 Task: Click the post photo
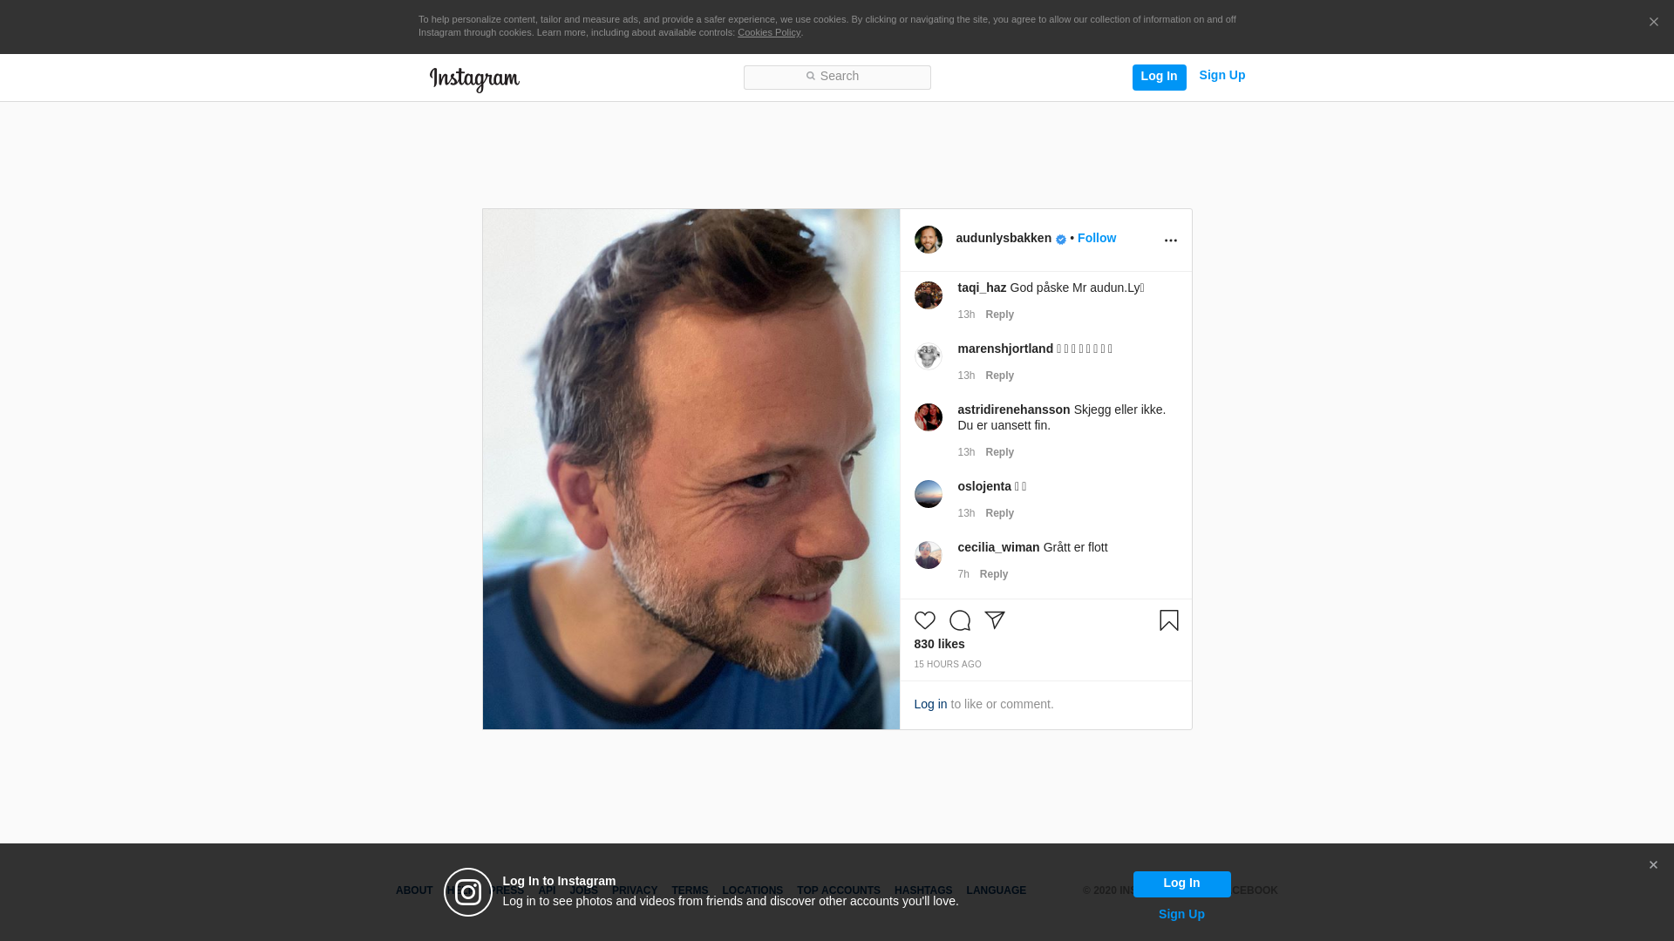pyautogui.click(x=691, y=469)
